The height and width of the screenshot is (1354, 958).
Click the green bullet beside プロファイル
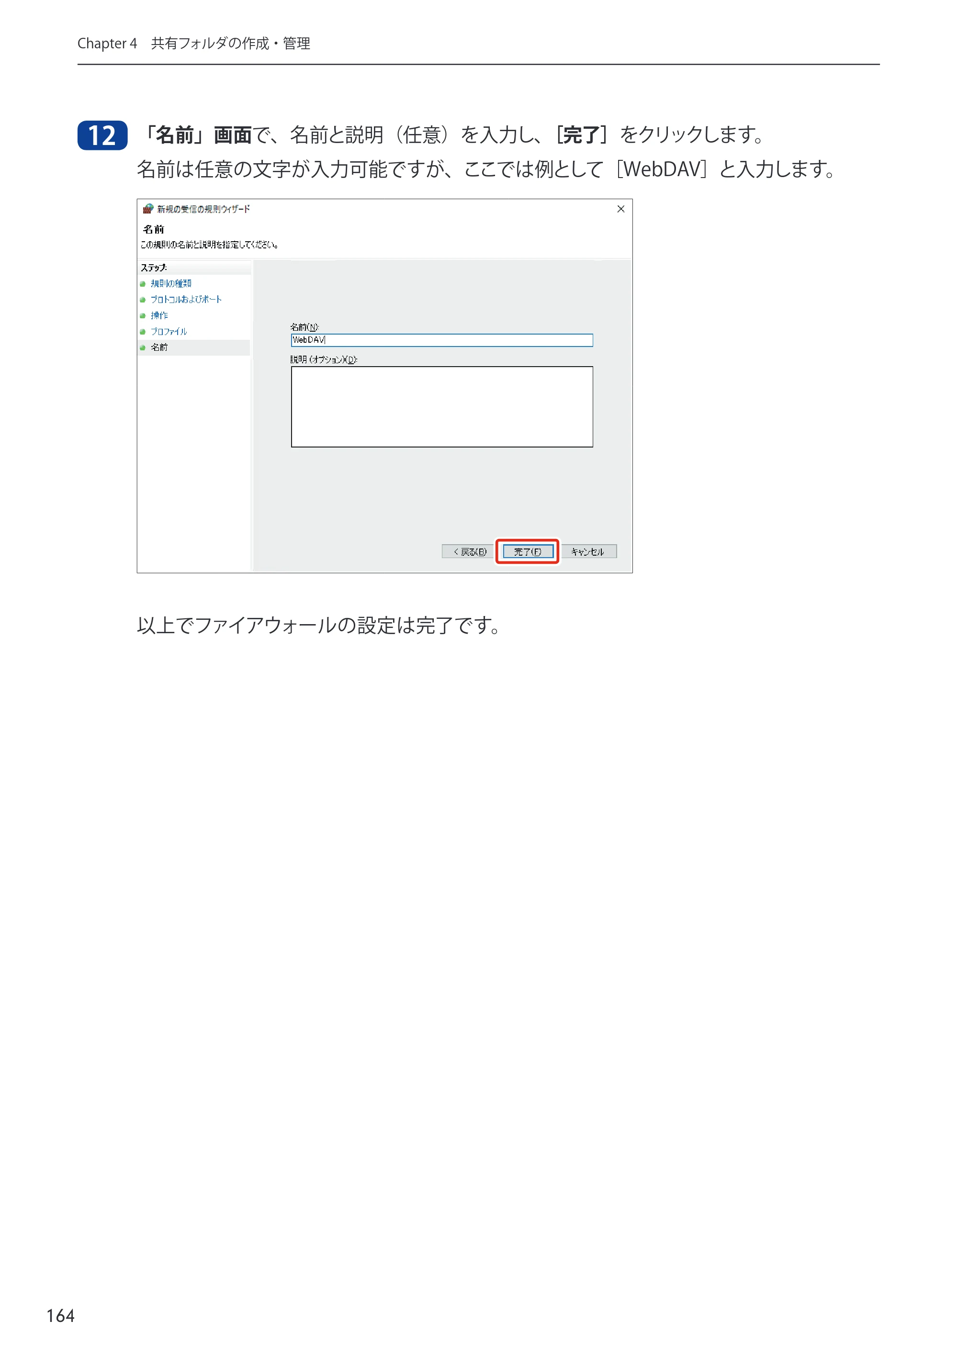143,332
